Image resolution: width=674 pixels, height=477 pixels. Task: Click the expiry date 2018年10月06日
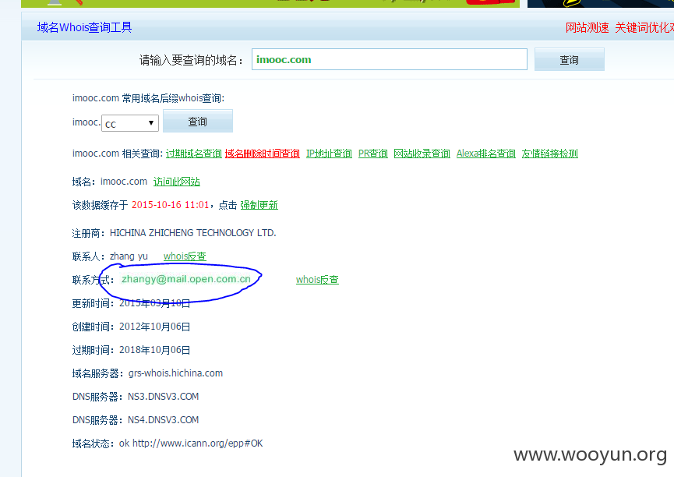click(155, 350)
